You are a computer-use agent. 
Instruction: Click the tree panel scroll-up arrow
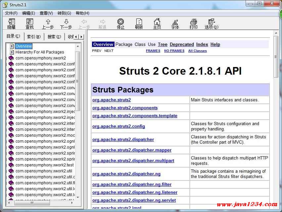(x=78, y=46)
